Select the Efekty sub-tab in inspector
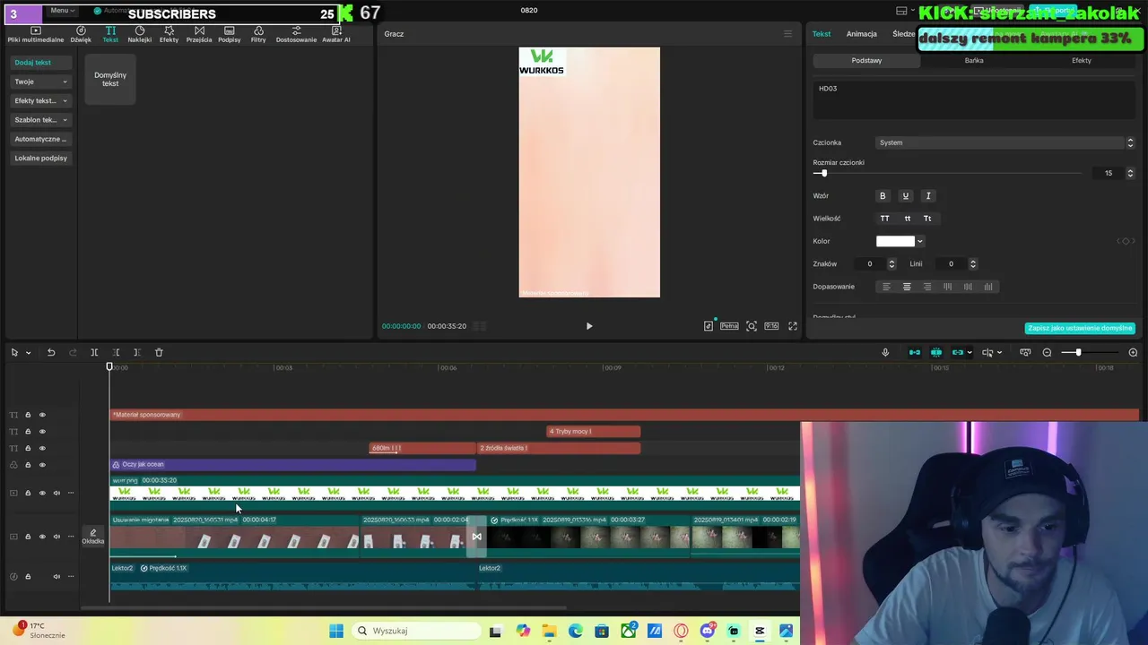 coord(1082,60)
